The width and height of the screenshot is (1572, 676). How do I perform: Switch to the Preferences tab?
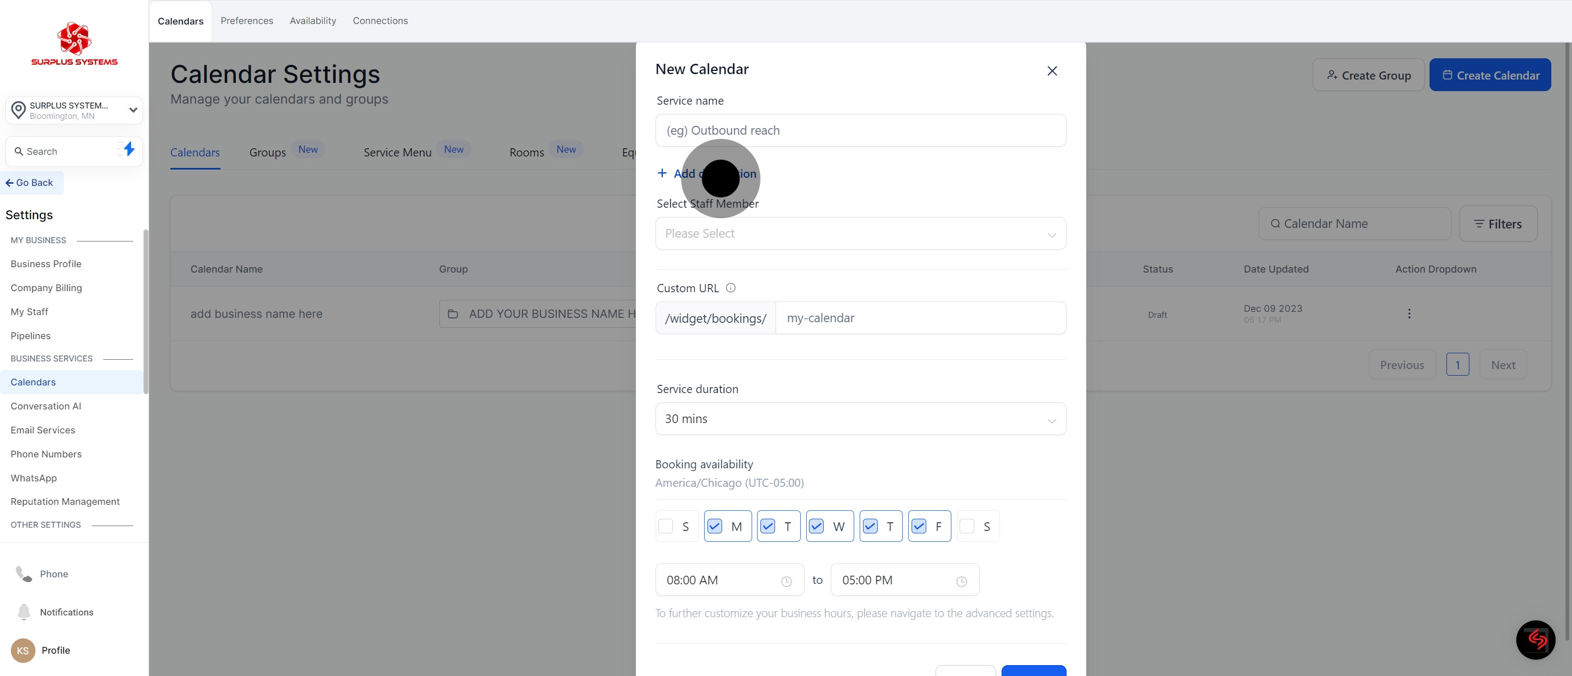[247, 21]
